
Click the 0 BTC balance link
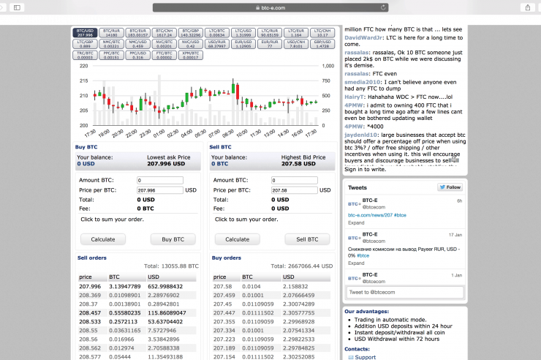click(x=220, y=164)
